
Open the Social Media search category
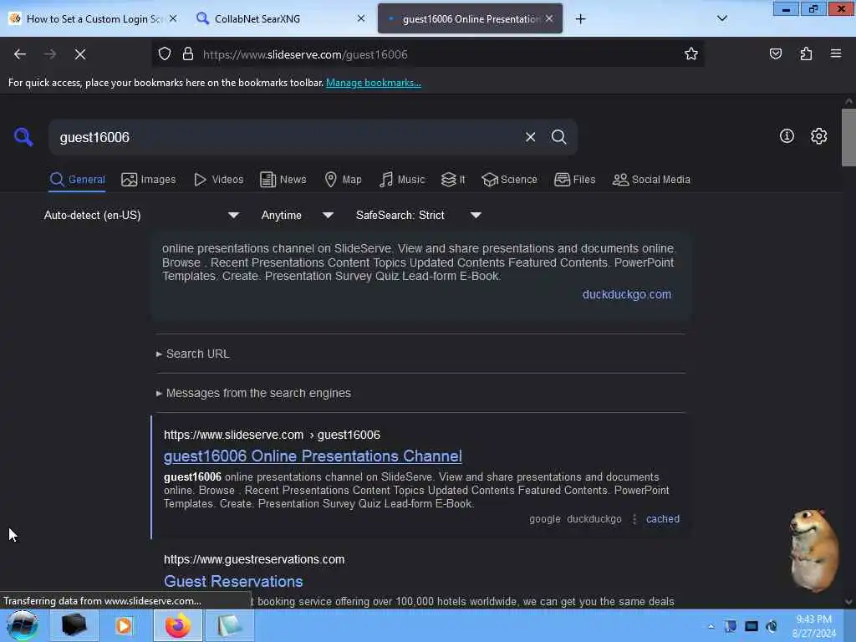tap(651, 180)
